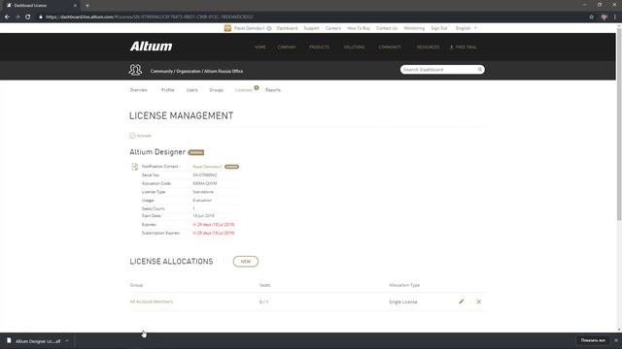Click the Single License allocation type
The width and height of the screenshot is (622, 349).
click(403, 301)
